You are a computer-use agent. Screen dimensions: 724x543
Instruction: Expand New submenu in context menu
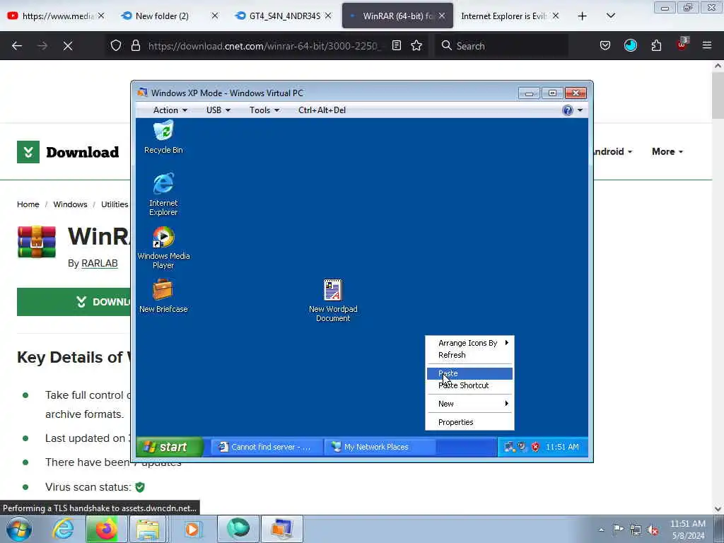469,404
